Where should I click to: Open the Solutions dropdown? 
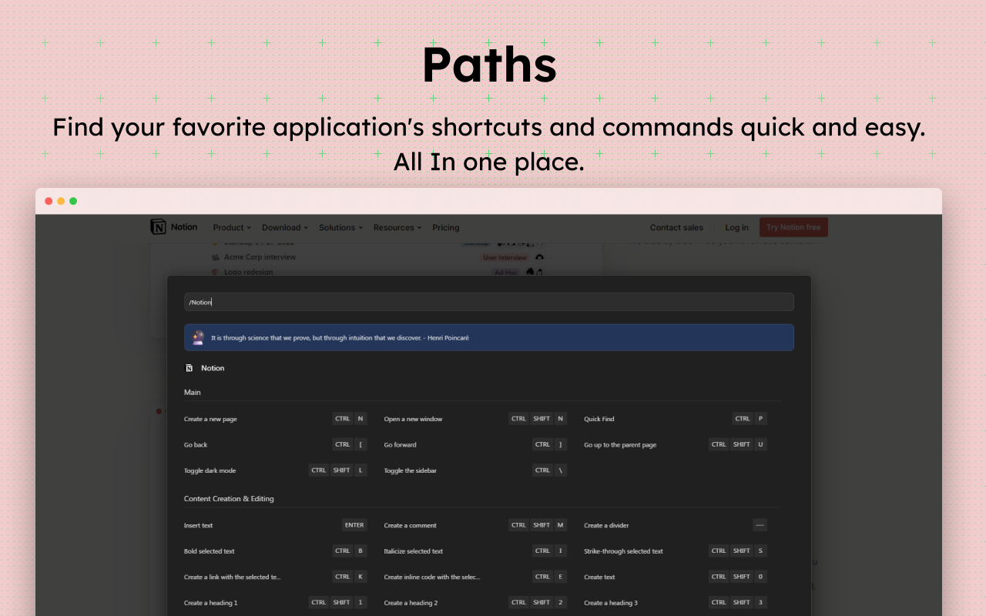pos(341,228)
